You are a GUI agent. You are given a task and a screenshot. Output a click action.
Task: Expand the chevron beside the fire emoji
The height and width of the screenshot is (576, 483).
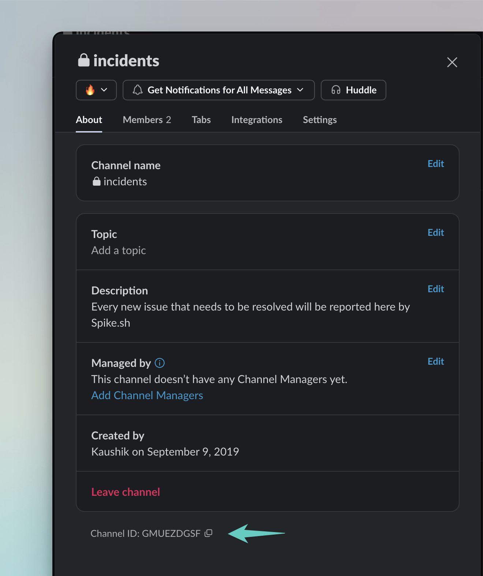tap(104, 90)
